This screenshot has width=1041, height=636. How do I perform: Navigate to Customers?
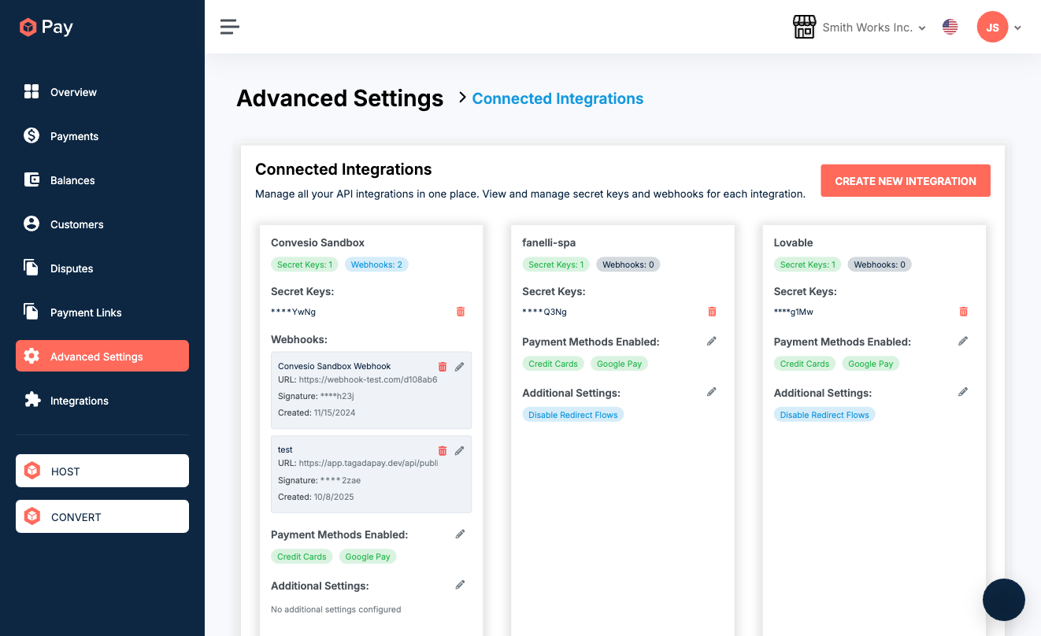point(102,224)
